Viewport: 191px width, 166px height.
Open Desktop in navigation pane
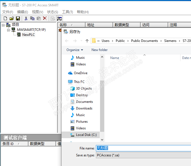coord(79,95)
